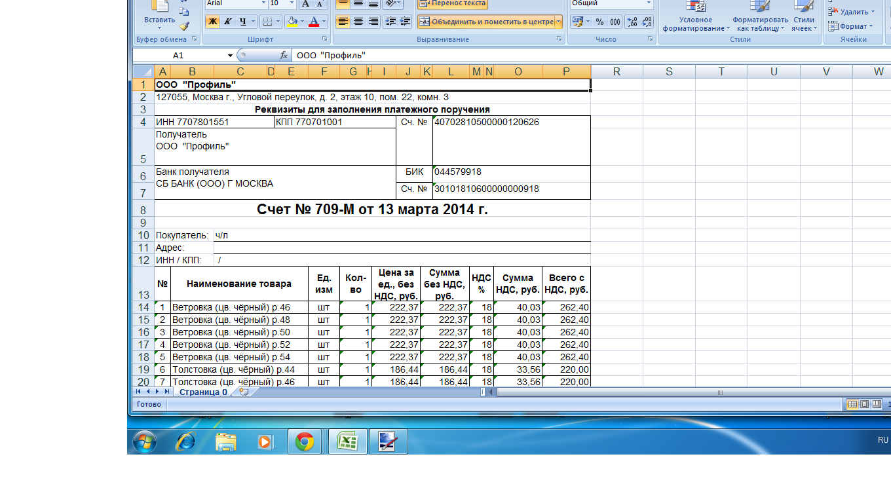Open underline style dropdown arrow
This screenshot has height=503, width=891.
pyautogui.click(x=254, y=22)
